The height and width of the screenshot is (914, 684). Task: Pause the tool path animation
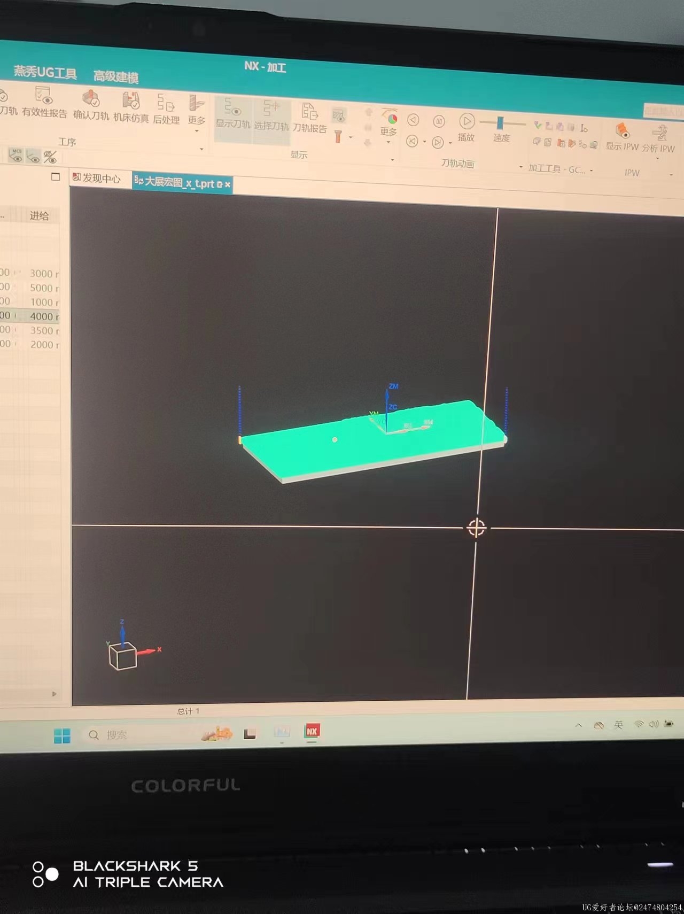439,121
